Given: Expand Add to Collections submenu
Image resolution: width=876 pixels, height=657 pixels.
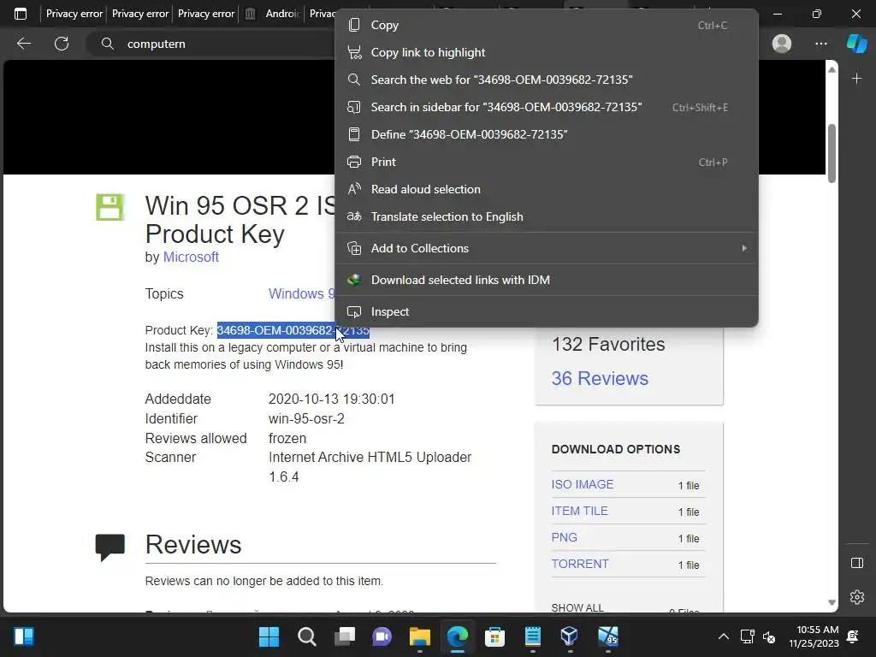Looking at the screenshot, I should point(547,248).
